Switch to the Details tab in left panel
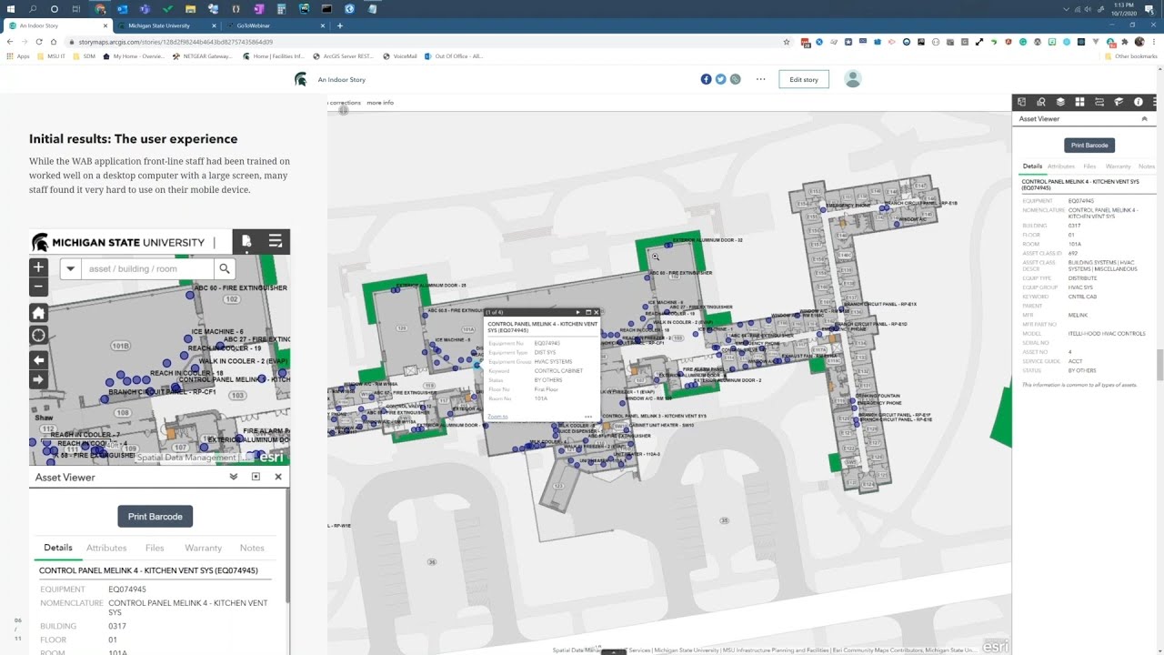 [x=58, y=548]
